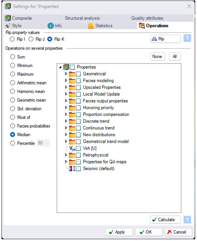The height and width of the screenshot is (241, 197).
Task: Click the Properties grid cube icon in tree
Action: click(x=66, y=67)
